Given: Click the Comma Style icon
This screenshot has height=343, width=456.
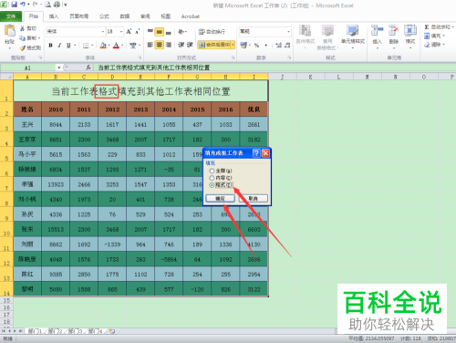Looking at the screenshot, I should (266, 46).
